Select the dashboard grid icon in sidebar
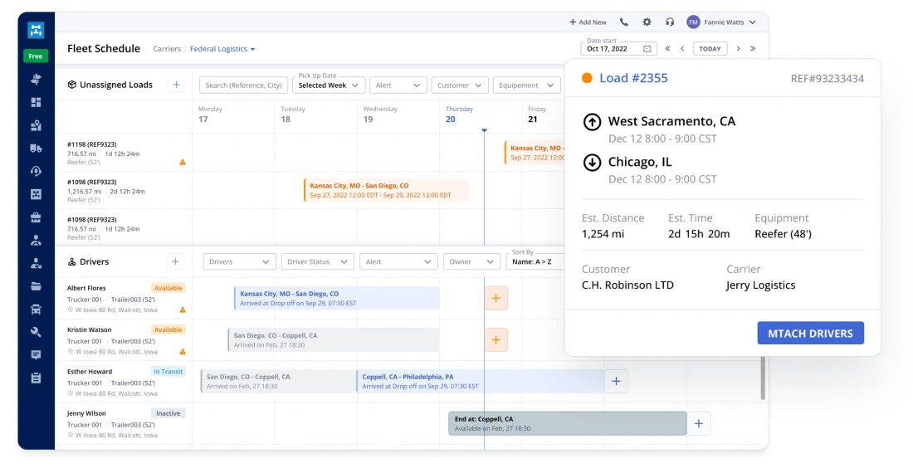The width and height of the screenshot is (913, 468). click(x=36, y=103)
